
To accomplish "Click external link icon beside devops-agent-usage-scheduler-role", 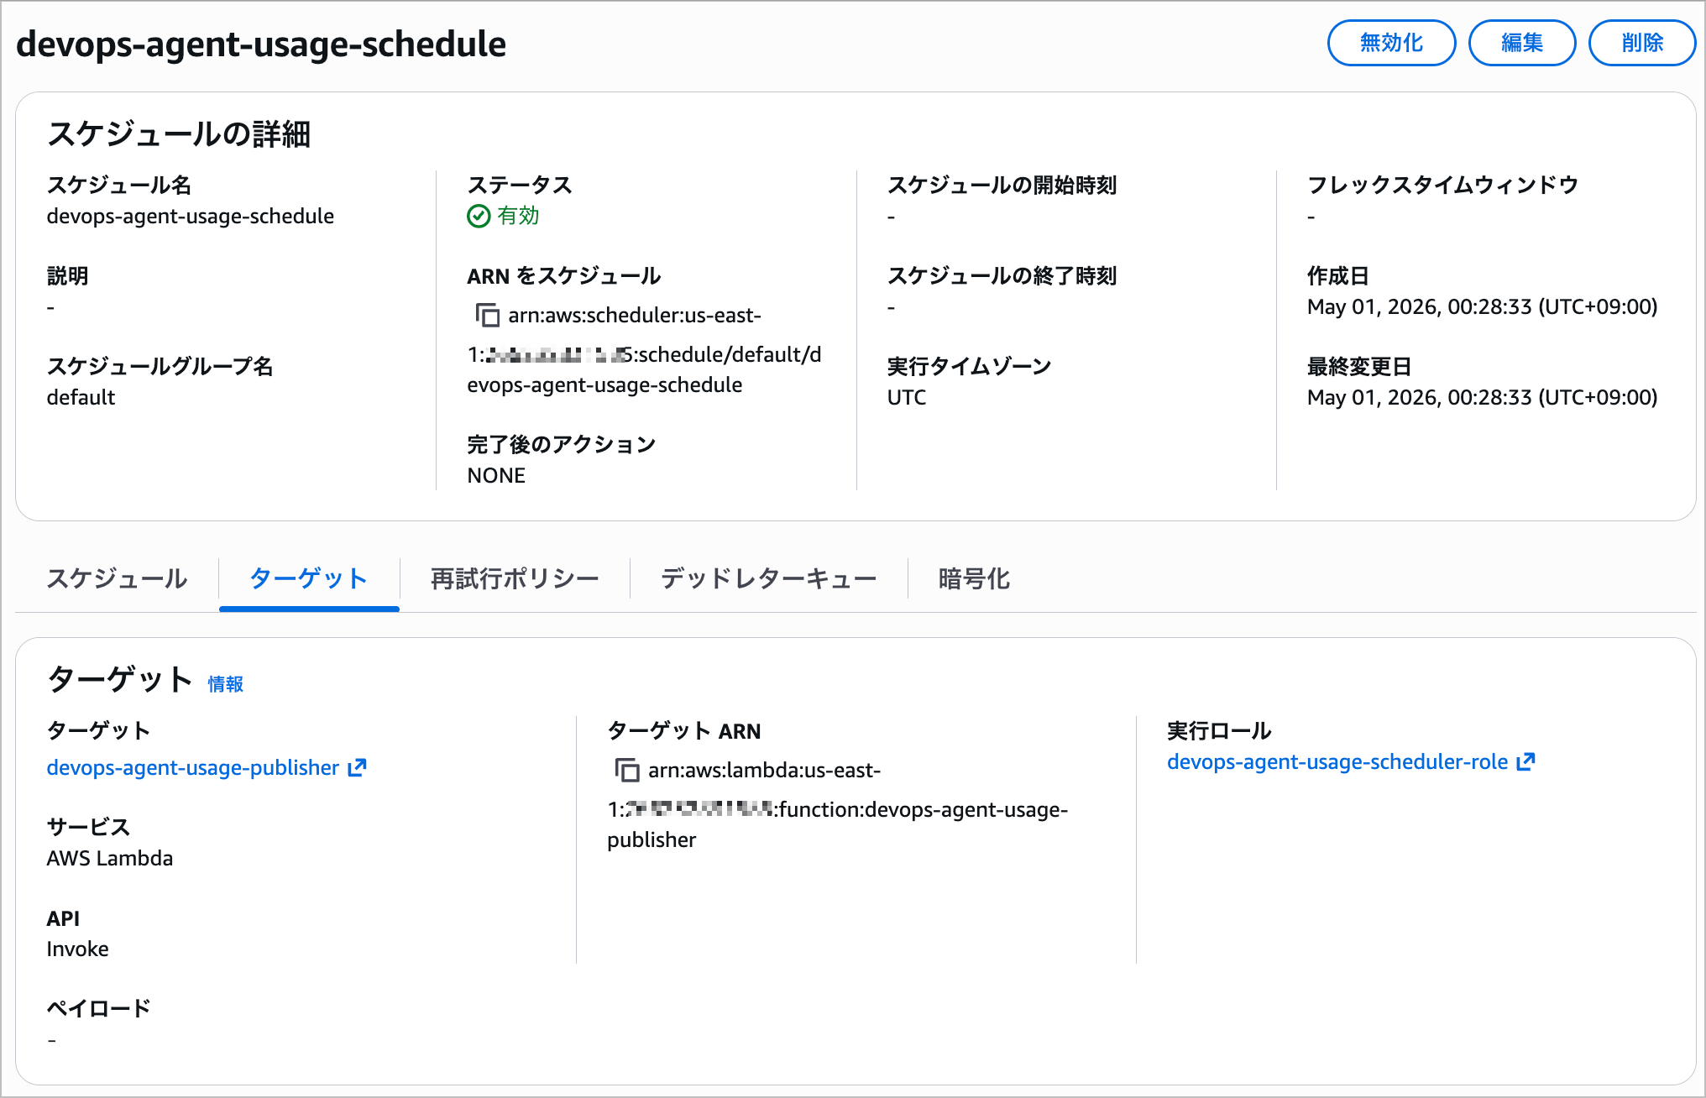I will [x=1526, y=761].
